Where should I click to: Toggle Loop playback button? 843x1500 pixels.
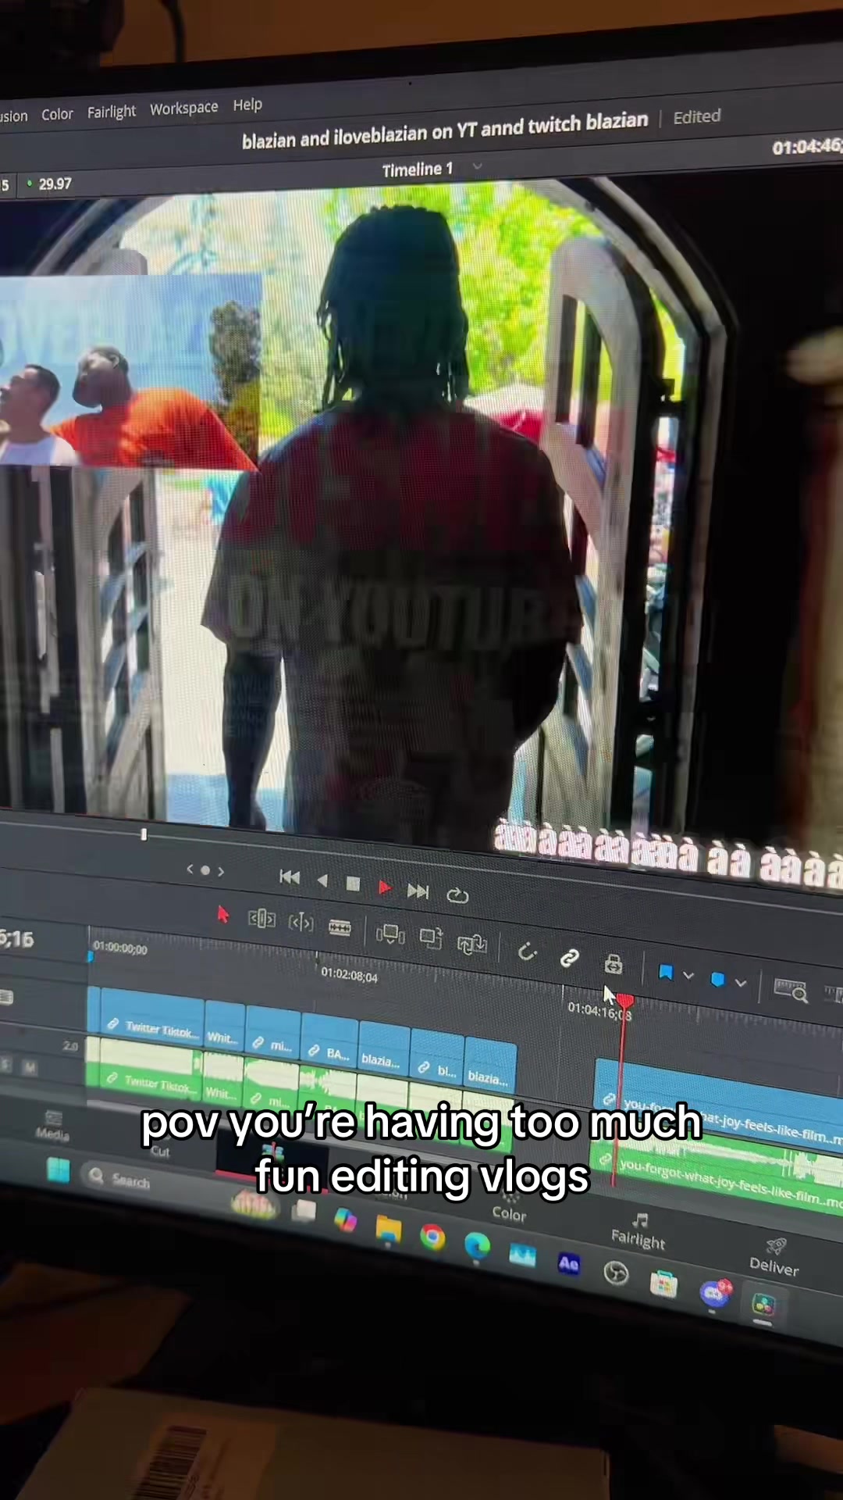pyautogui.click(x=457, y=895)
